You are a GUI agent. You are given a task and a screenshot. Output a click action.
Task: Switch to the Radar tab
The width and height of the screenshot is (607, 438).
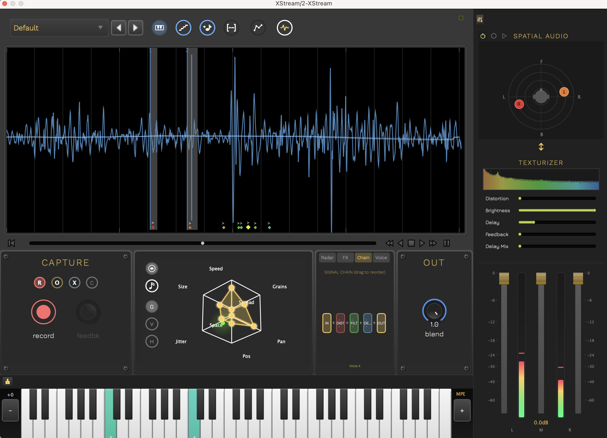click(327, 257)
